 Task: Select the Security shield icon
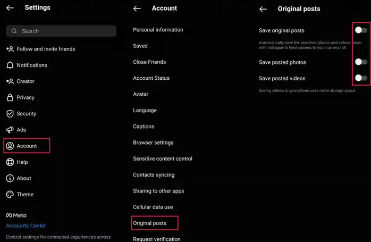click(x=10, y=114)
